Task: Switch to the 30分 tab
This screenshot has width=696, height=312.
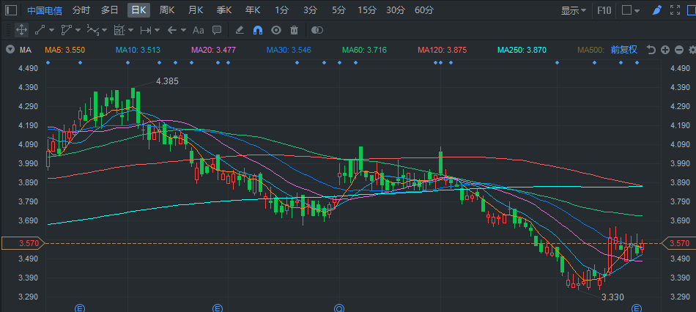Action: click(x=396, y=10)
